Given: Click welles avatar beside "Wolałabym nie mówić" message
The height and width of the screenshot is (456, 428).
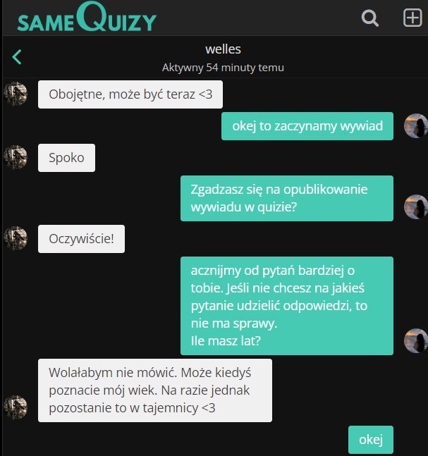Looking at the screenshot, I should point(16,407).
